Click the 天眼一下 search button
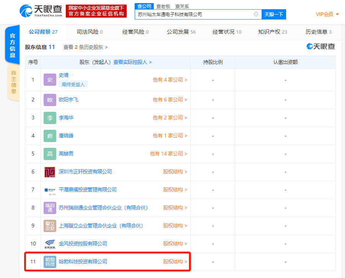Viewport: 345px width, 278px height. 274,14
